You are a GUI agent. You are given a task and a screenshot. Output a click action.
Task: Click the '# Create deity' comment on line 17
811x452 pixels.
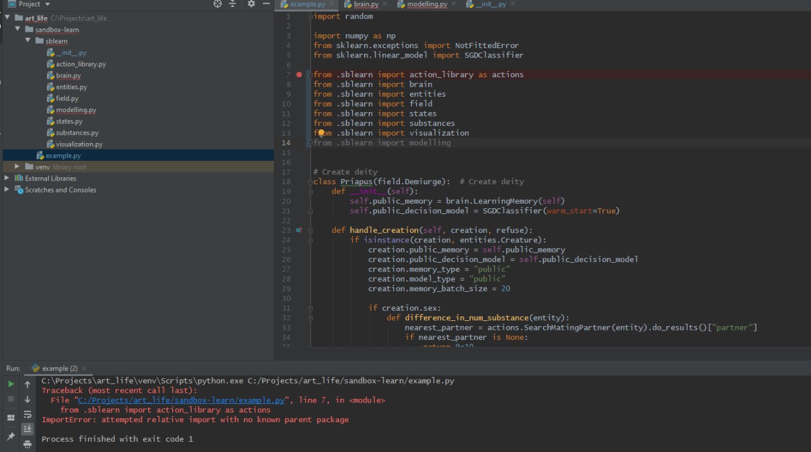(x=345, y=172)
